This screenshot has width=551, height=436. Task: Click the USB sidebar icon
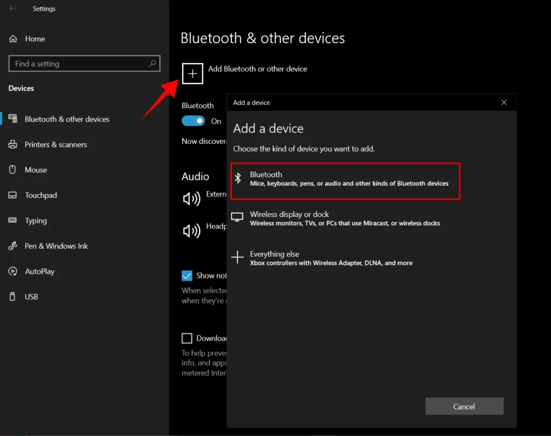[12, 297]
